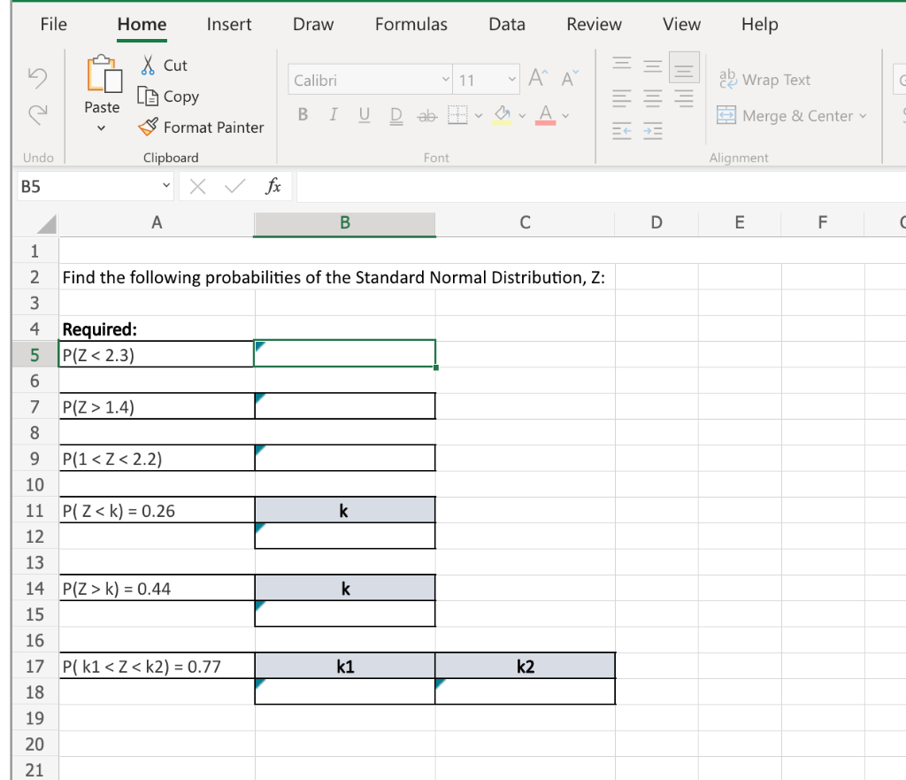Open Insert Function fx dialog
Screen dimensions: 906x780
(x=273, y=186)
